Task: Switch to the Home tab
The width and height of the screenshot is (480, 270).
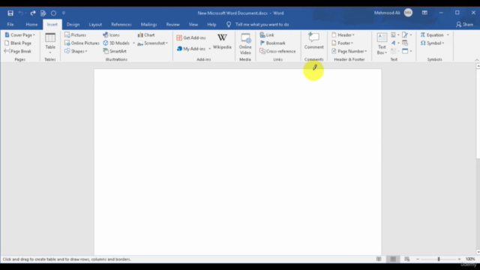Action: (31, 25)
